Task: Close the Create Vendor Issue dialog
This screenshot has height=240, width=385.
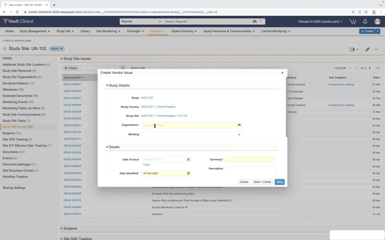Action: pos(282,73)
